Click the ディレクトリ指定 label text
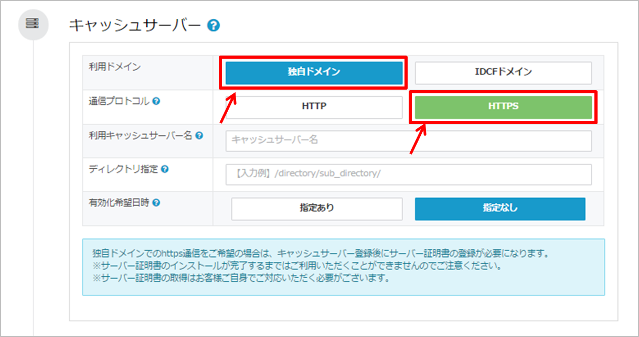 coord(123,169)
